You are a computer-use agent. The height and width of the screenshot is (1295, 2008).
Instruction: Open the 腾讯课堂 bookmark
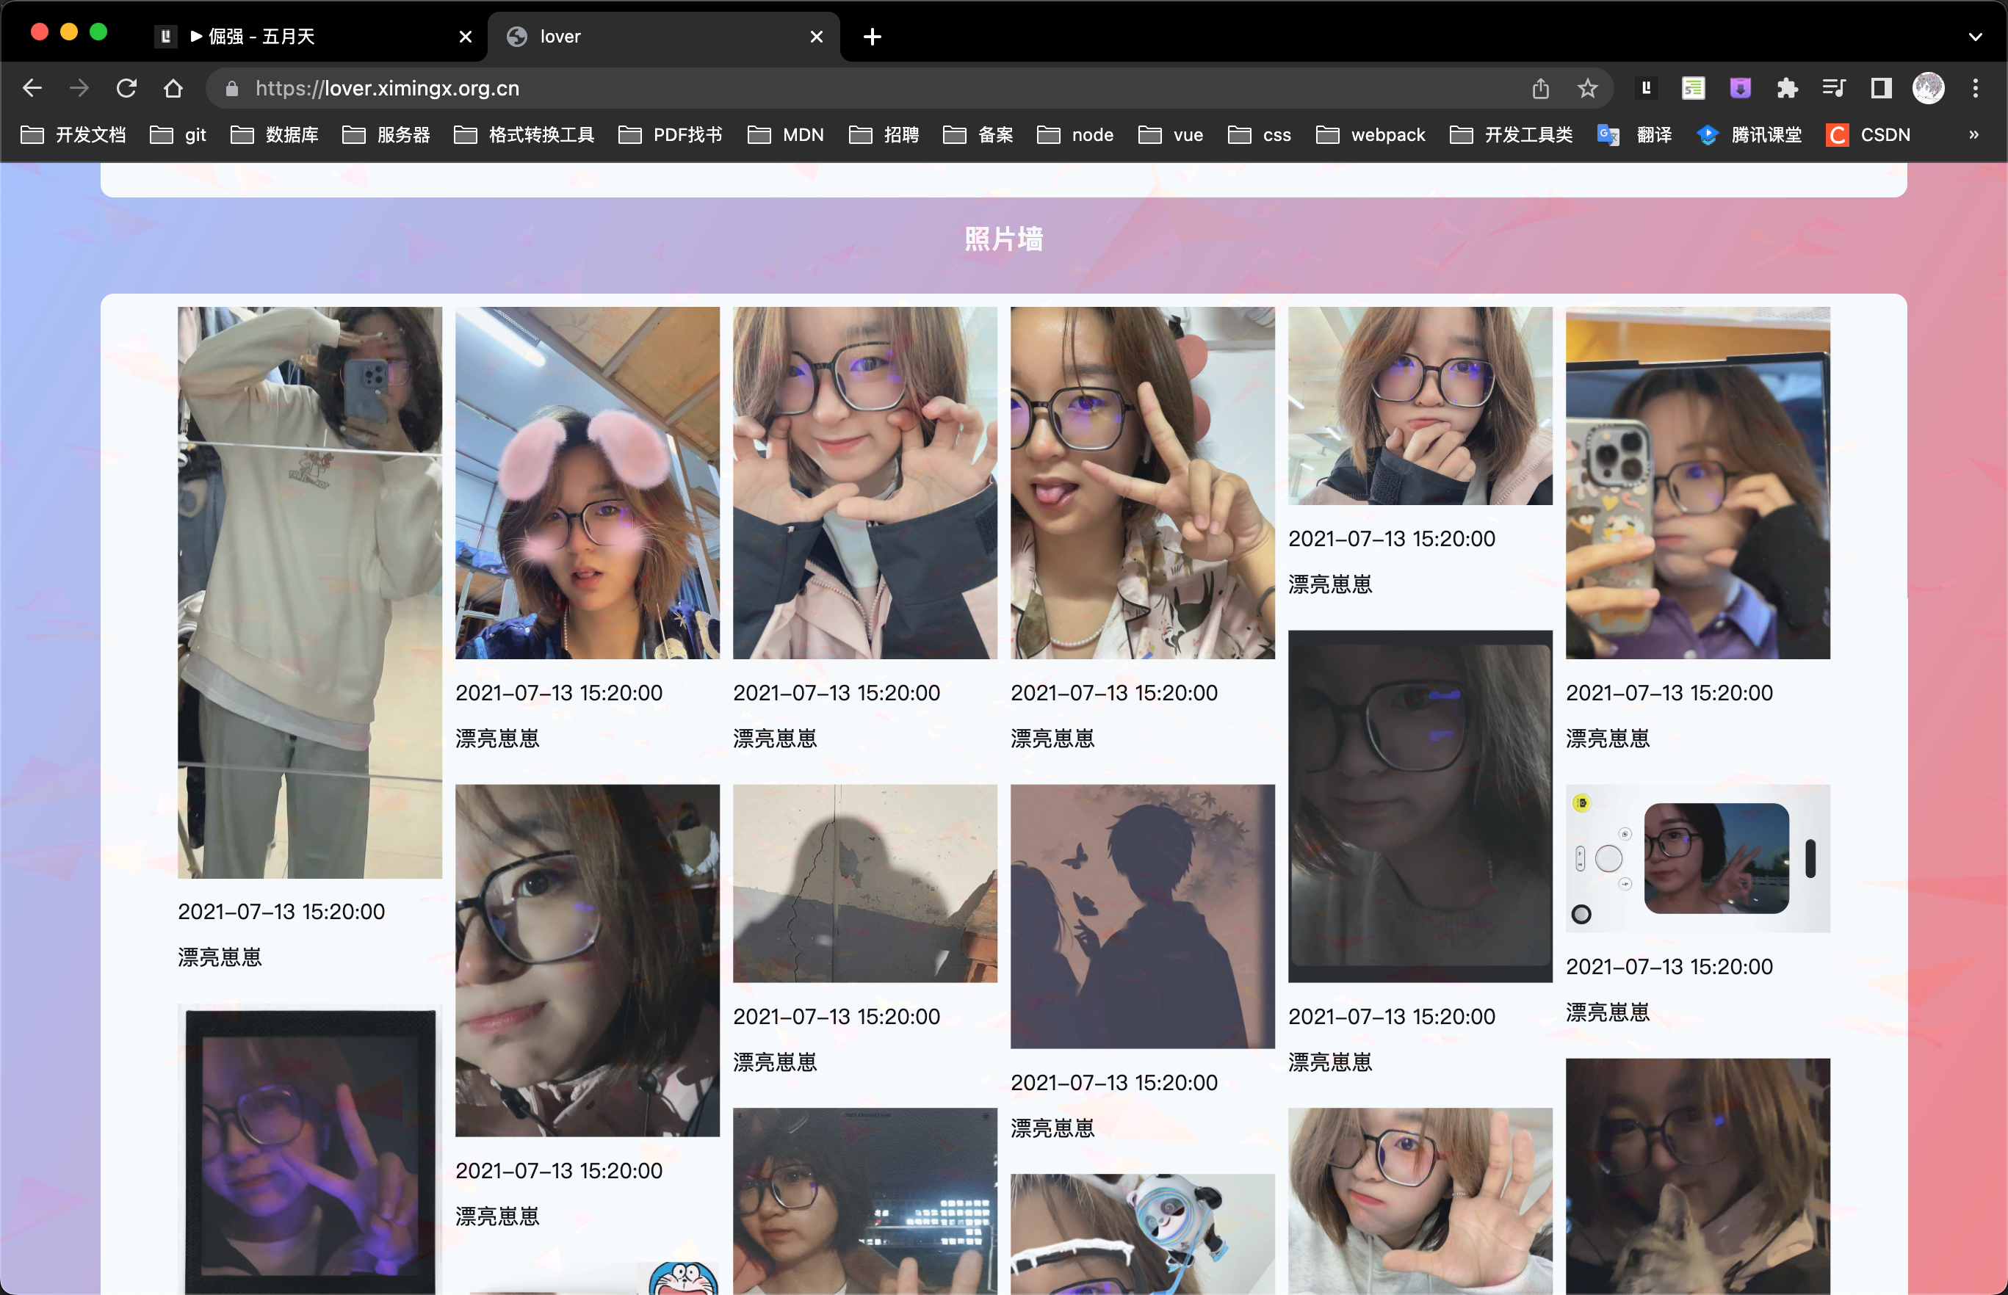tap(1749, 134)
